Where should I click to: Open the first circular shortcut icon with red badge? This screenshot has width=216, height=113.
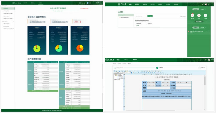pyautogui.click(x=192, y=15)
